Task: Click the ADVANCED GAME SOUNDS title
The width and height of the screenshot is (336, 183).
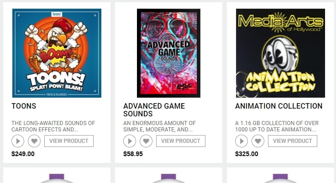Action: point(154,110)
